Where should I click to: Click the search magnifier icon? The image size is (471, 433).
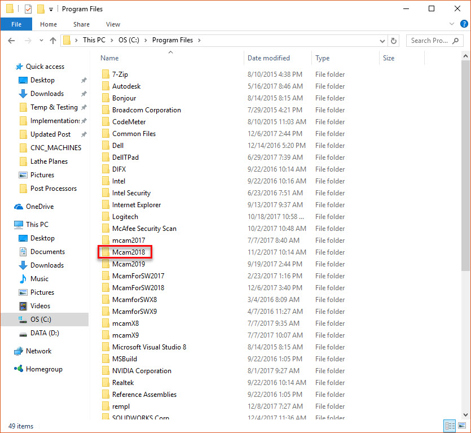coord(456,41)
